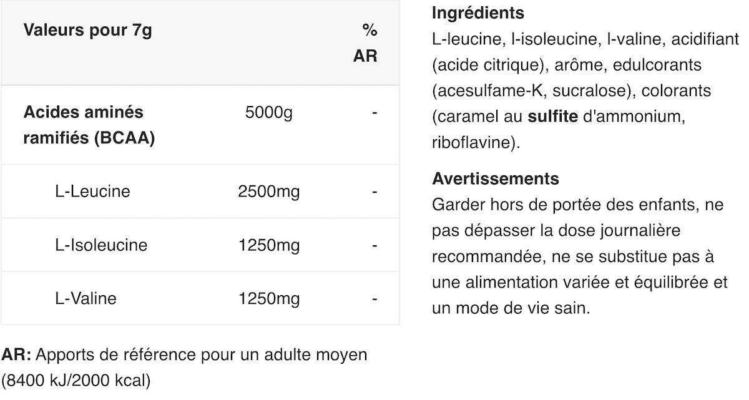The height and width of the screenshot is (400, 749).
Task: Select the 1250mg L-Valine value
Action: (269, 298)
